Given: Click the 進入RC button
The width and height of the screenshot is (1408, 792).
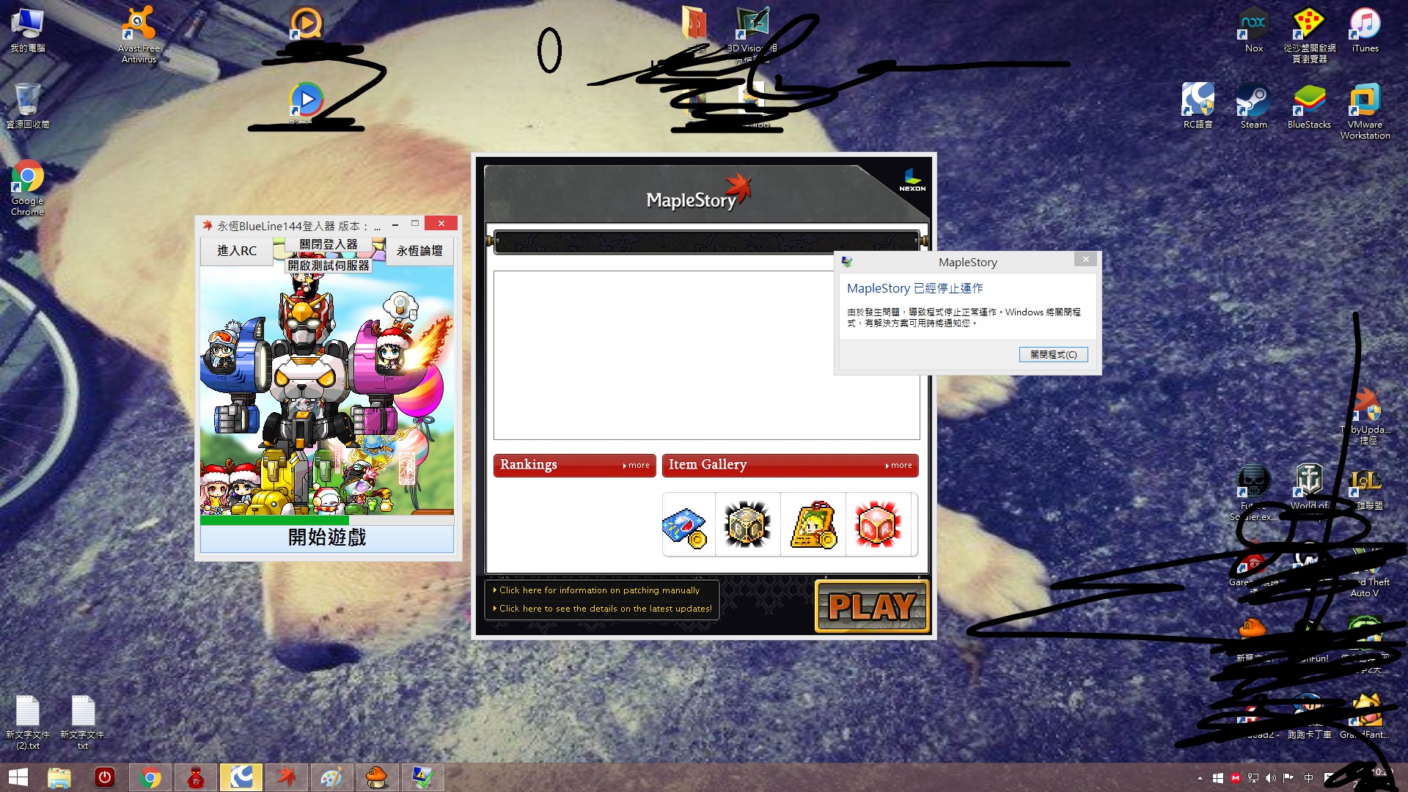Looking at the screenshot, I should click(x=237, y=251).
